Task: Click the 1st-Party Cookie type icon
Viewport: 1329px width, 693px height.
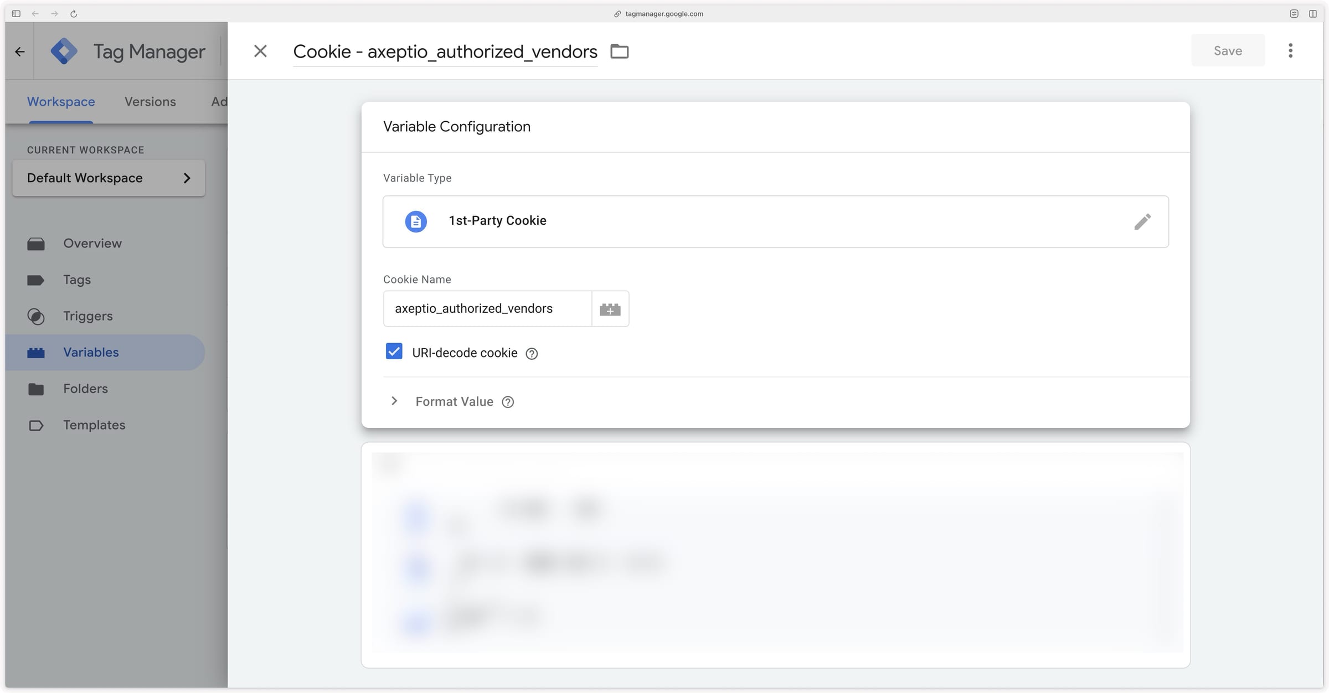Action: coord(416,221)
